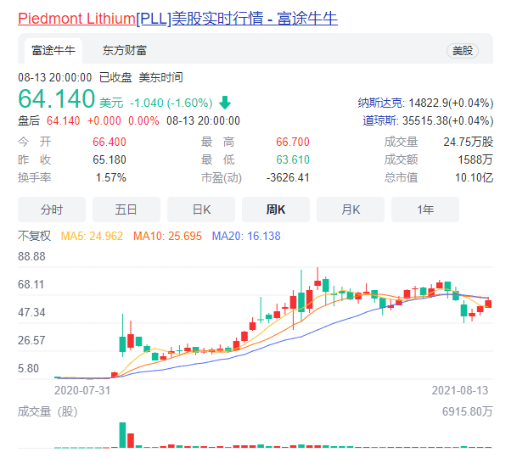Screen dimensions: 528x458
Task: Switch to the 东方财富 tab
Action: [x=124, y=51]
